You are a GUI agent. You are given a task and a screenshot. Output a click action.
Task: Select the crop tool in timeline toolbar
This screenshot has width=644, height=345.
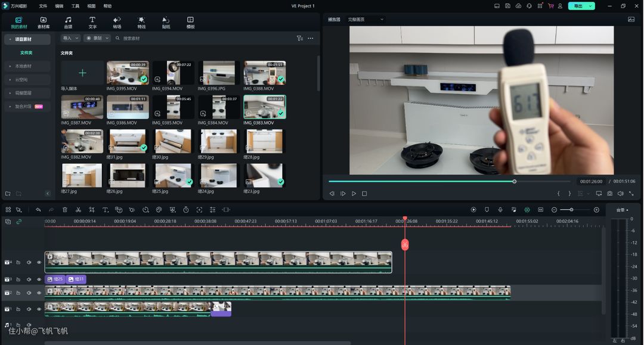pos(92,210)
